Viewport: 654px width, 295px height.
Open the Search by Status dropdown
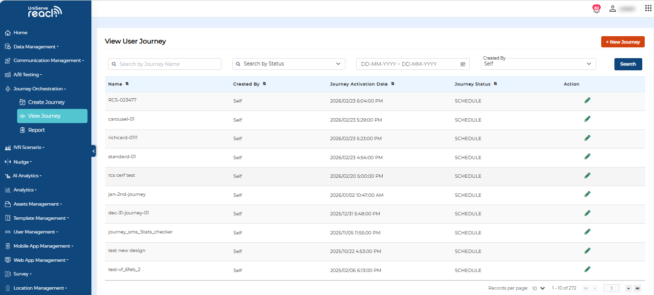[x=288, y=64]
